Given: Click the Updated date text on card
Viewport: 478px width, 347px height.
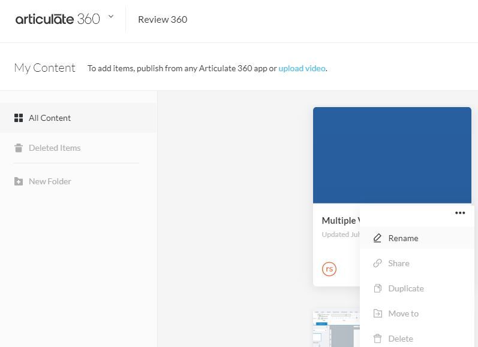Looking at the screenshot, I should [341, 235].
